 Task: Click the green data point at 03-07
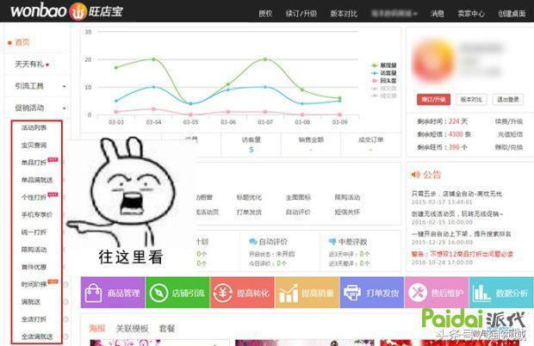click(x=265, y=59)
